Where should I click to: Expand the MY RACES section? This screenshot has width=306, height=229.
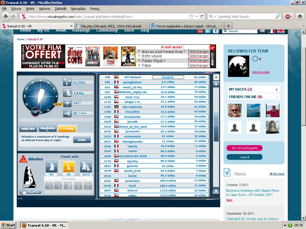click(x=277, y=89)
